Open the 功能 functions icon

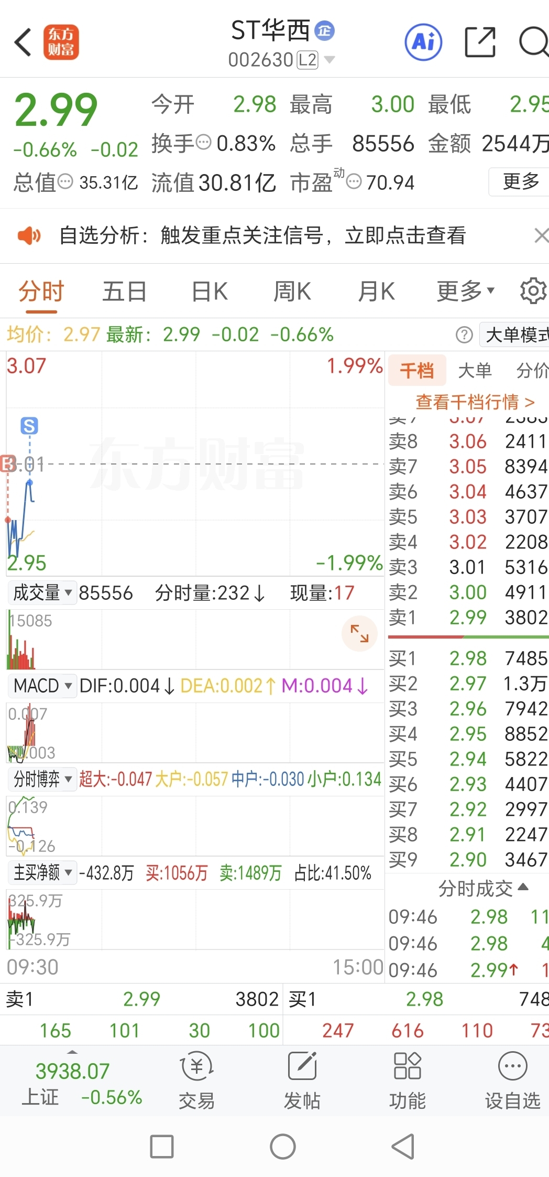[407, 1080]
